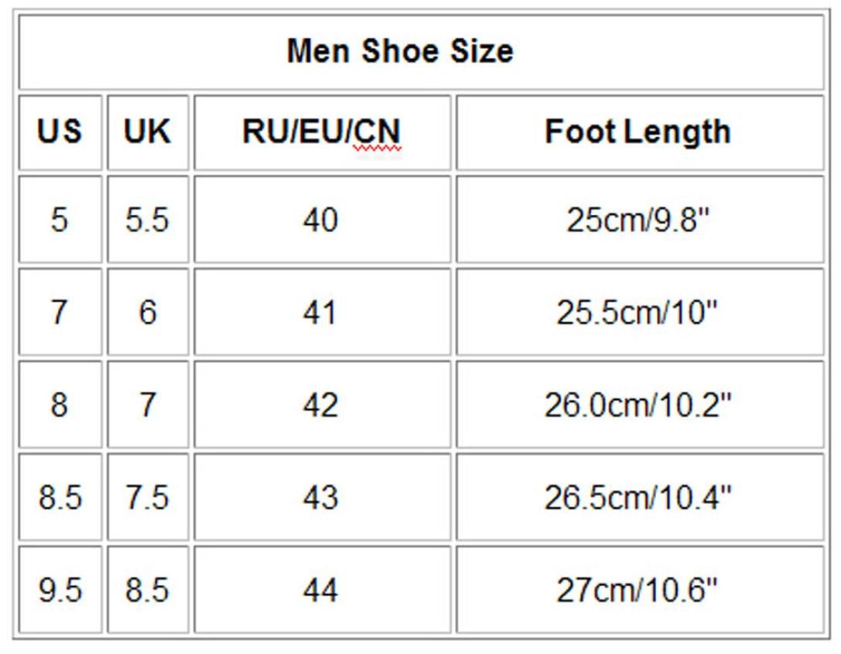
Task: Click the 27cm/10.6" foot length cell
Action: pos(638,591)
